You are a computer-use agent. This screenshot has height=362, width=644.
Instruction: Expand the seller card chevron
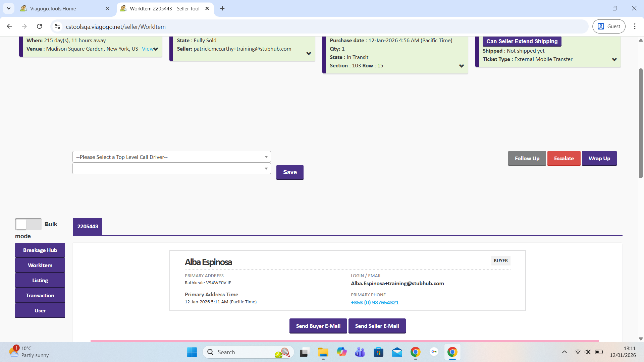click(x=309, y=54)
